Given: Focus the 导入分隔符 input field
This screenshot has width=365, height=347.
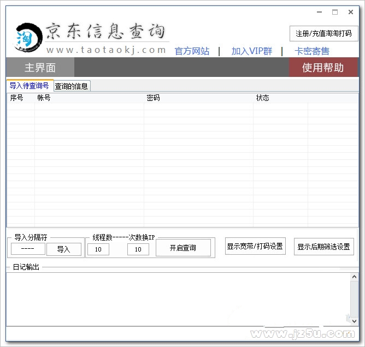Looking at the screenshot, I should point(28,249).
